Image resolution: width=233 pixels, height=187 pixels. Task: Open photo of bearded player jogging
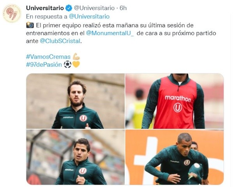76,101
